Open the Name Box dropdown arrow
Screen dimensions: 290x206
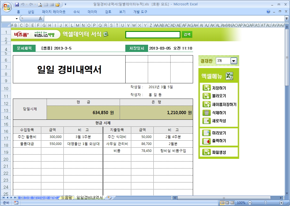(x=17, y=18)
